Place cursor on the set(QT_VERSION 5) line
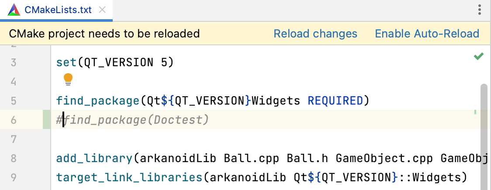 (x=115, y=63)
